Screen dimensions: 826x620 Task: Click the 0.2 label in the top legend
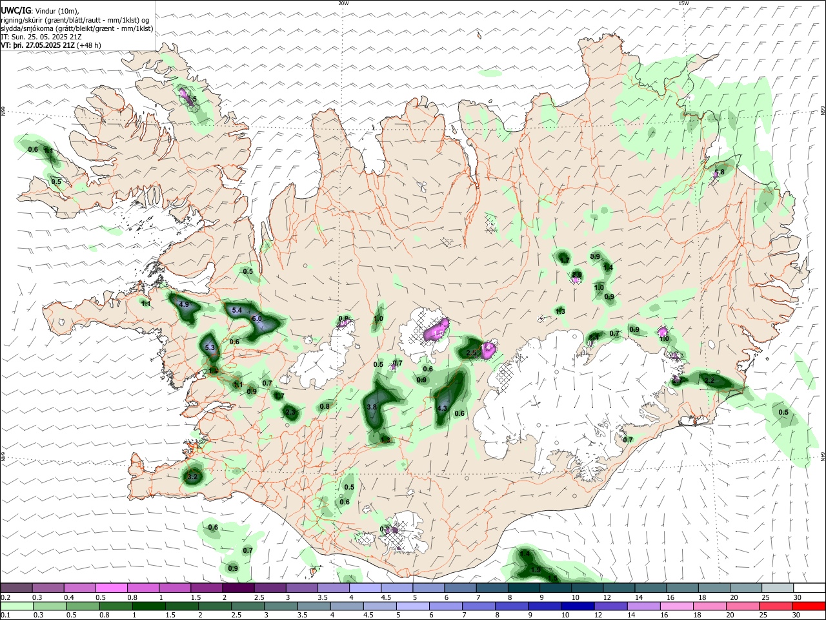point(5,597)
